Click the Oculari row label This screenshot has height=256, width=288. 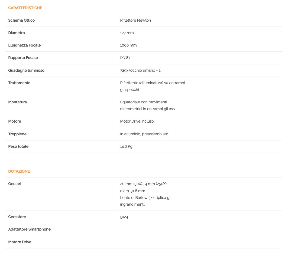(15, 184)
